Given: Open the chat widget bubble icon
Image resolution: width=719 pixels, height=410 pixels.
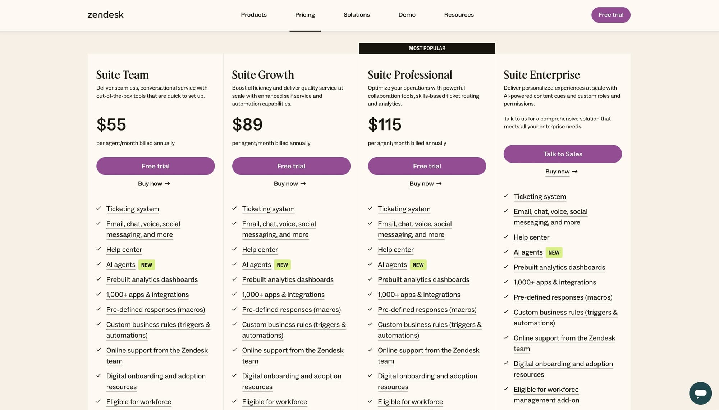Looking at the screenshot, I should (700, 393).
